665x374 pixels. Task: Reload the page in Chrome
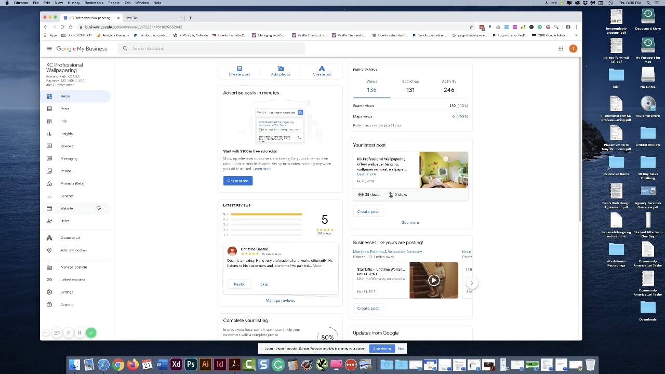62,27
